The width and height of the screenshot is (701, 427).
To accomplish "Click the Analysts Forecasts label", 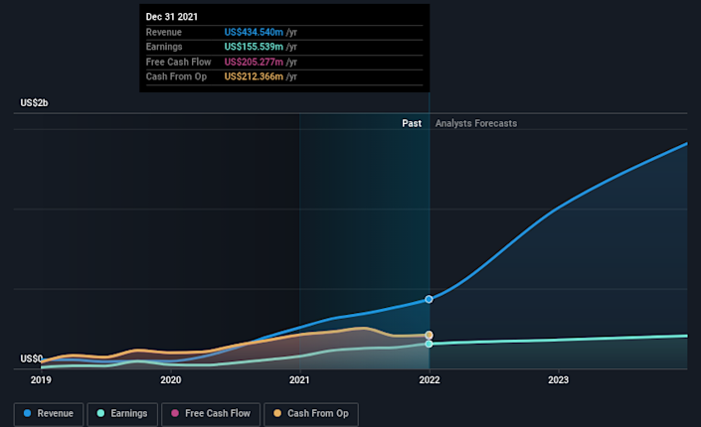I will (476, 123).
